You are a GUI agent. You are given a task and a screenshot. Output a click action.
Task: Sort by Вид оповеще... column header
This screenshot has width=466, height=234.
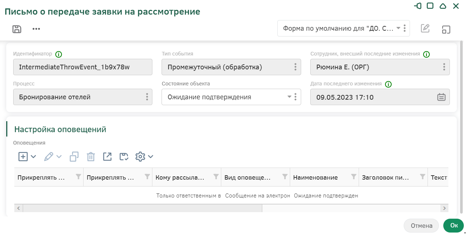(x=248, y=177)
